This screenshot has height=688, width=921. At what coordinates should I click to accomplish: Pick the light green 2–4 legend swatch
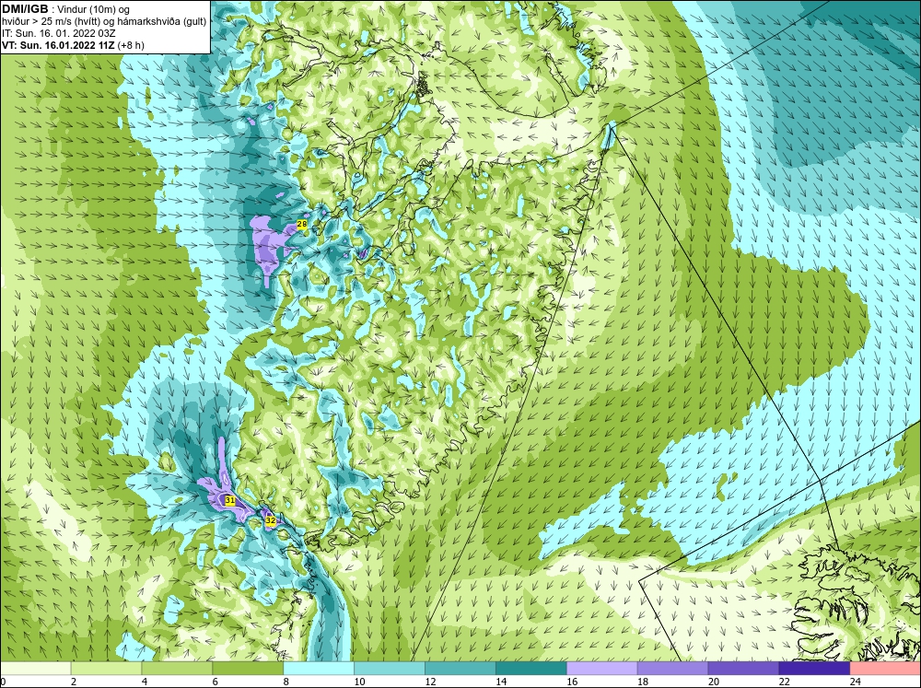[106, 669]
